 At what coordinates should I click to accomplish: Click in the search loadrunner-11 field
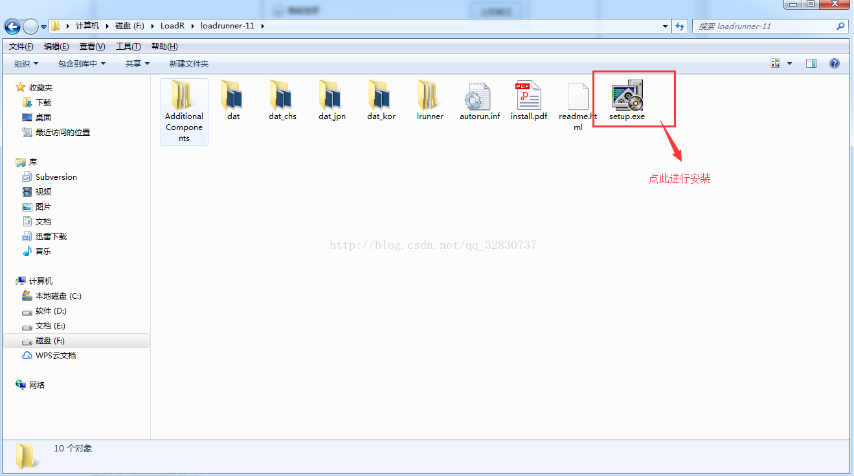[x=764, y=27]
